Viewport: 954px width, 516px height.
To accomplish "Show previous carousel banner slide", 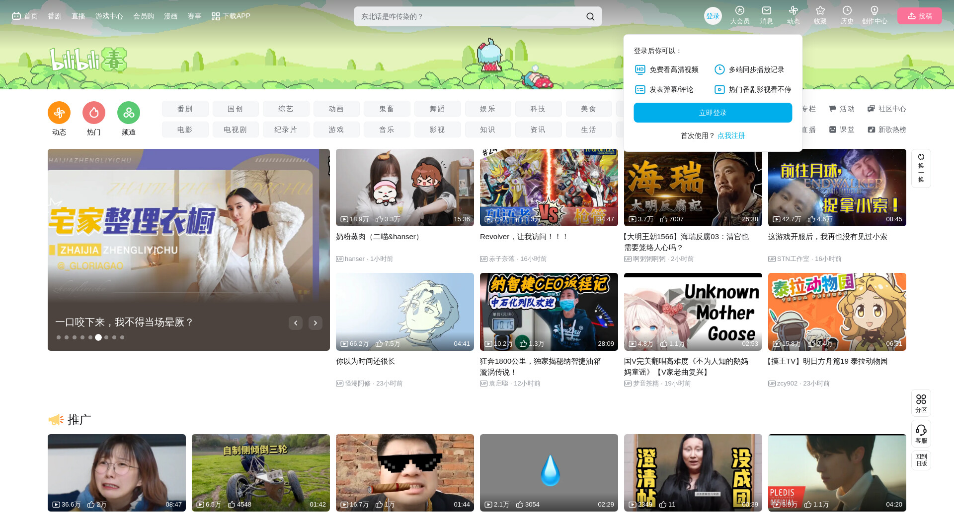I will pos(296,323).
